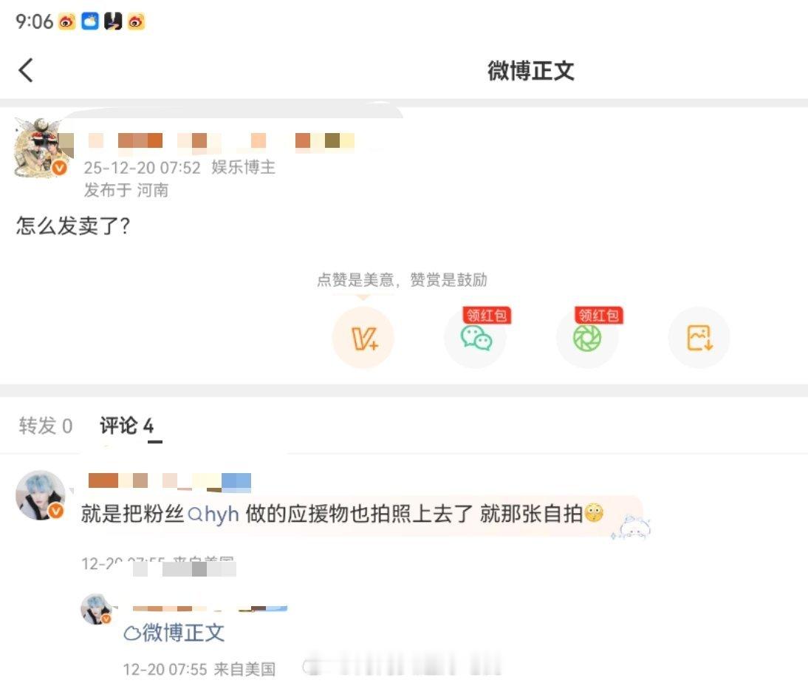Tap the first Weibo status bar icon
Image resolution: width=808 pixels, height=683 pixels.
point(67,21)
